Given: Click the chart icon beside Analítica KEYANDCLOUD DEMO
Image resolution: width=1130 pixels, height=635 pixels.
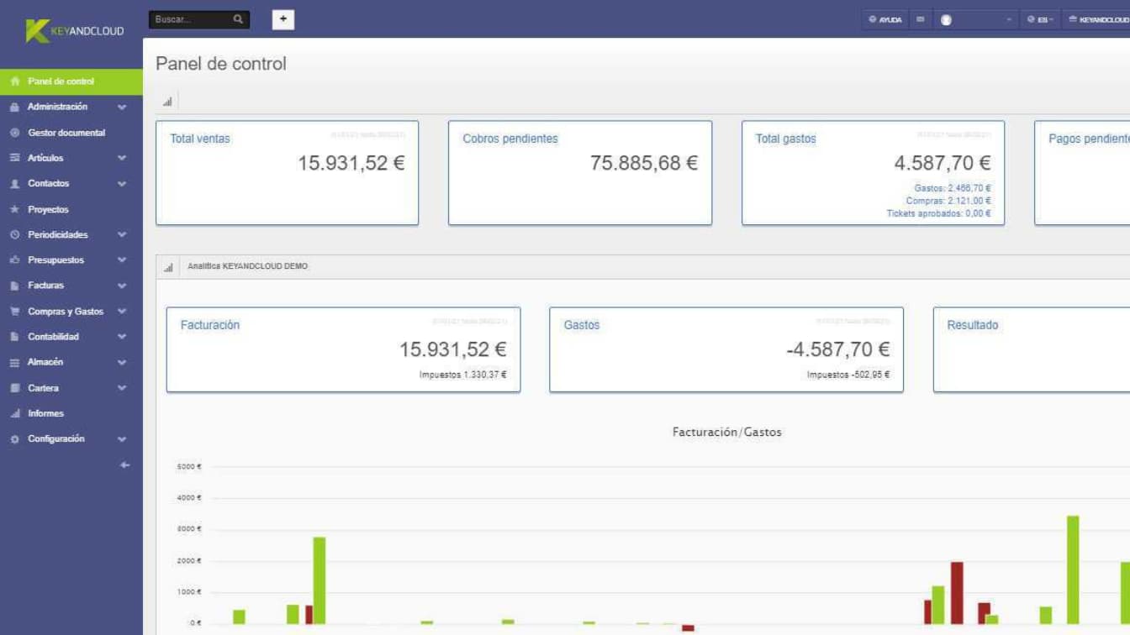Looking at the screenshot, I should click(168, 267).
